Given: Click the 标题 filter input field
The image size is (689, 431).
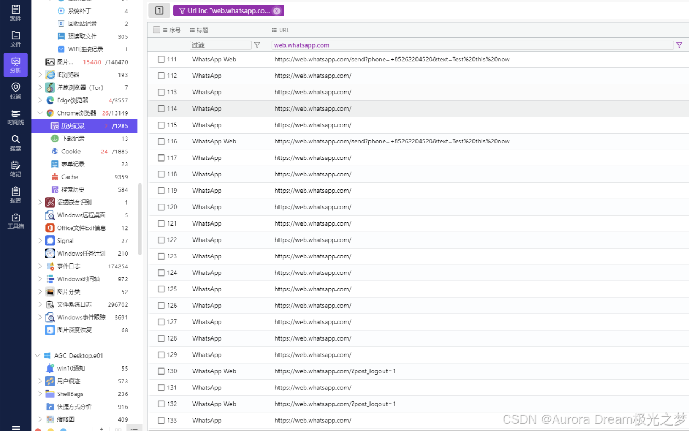Looking at the screenshot, I should 220,45.
